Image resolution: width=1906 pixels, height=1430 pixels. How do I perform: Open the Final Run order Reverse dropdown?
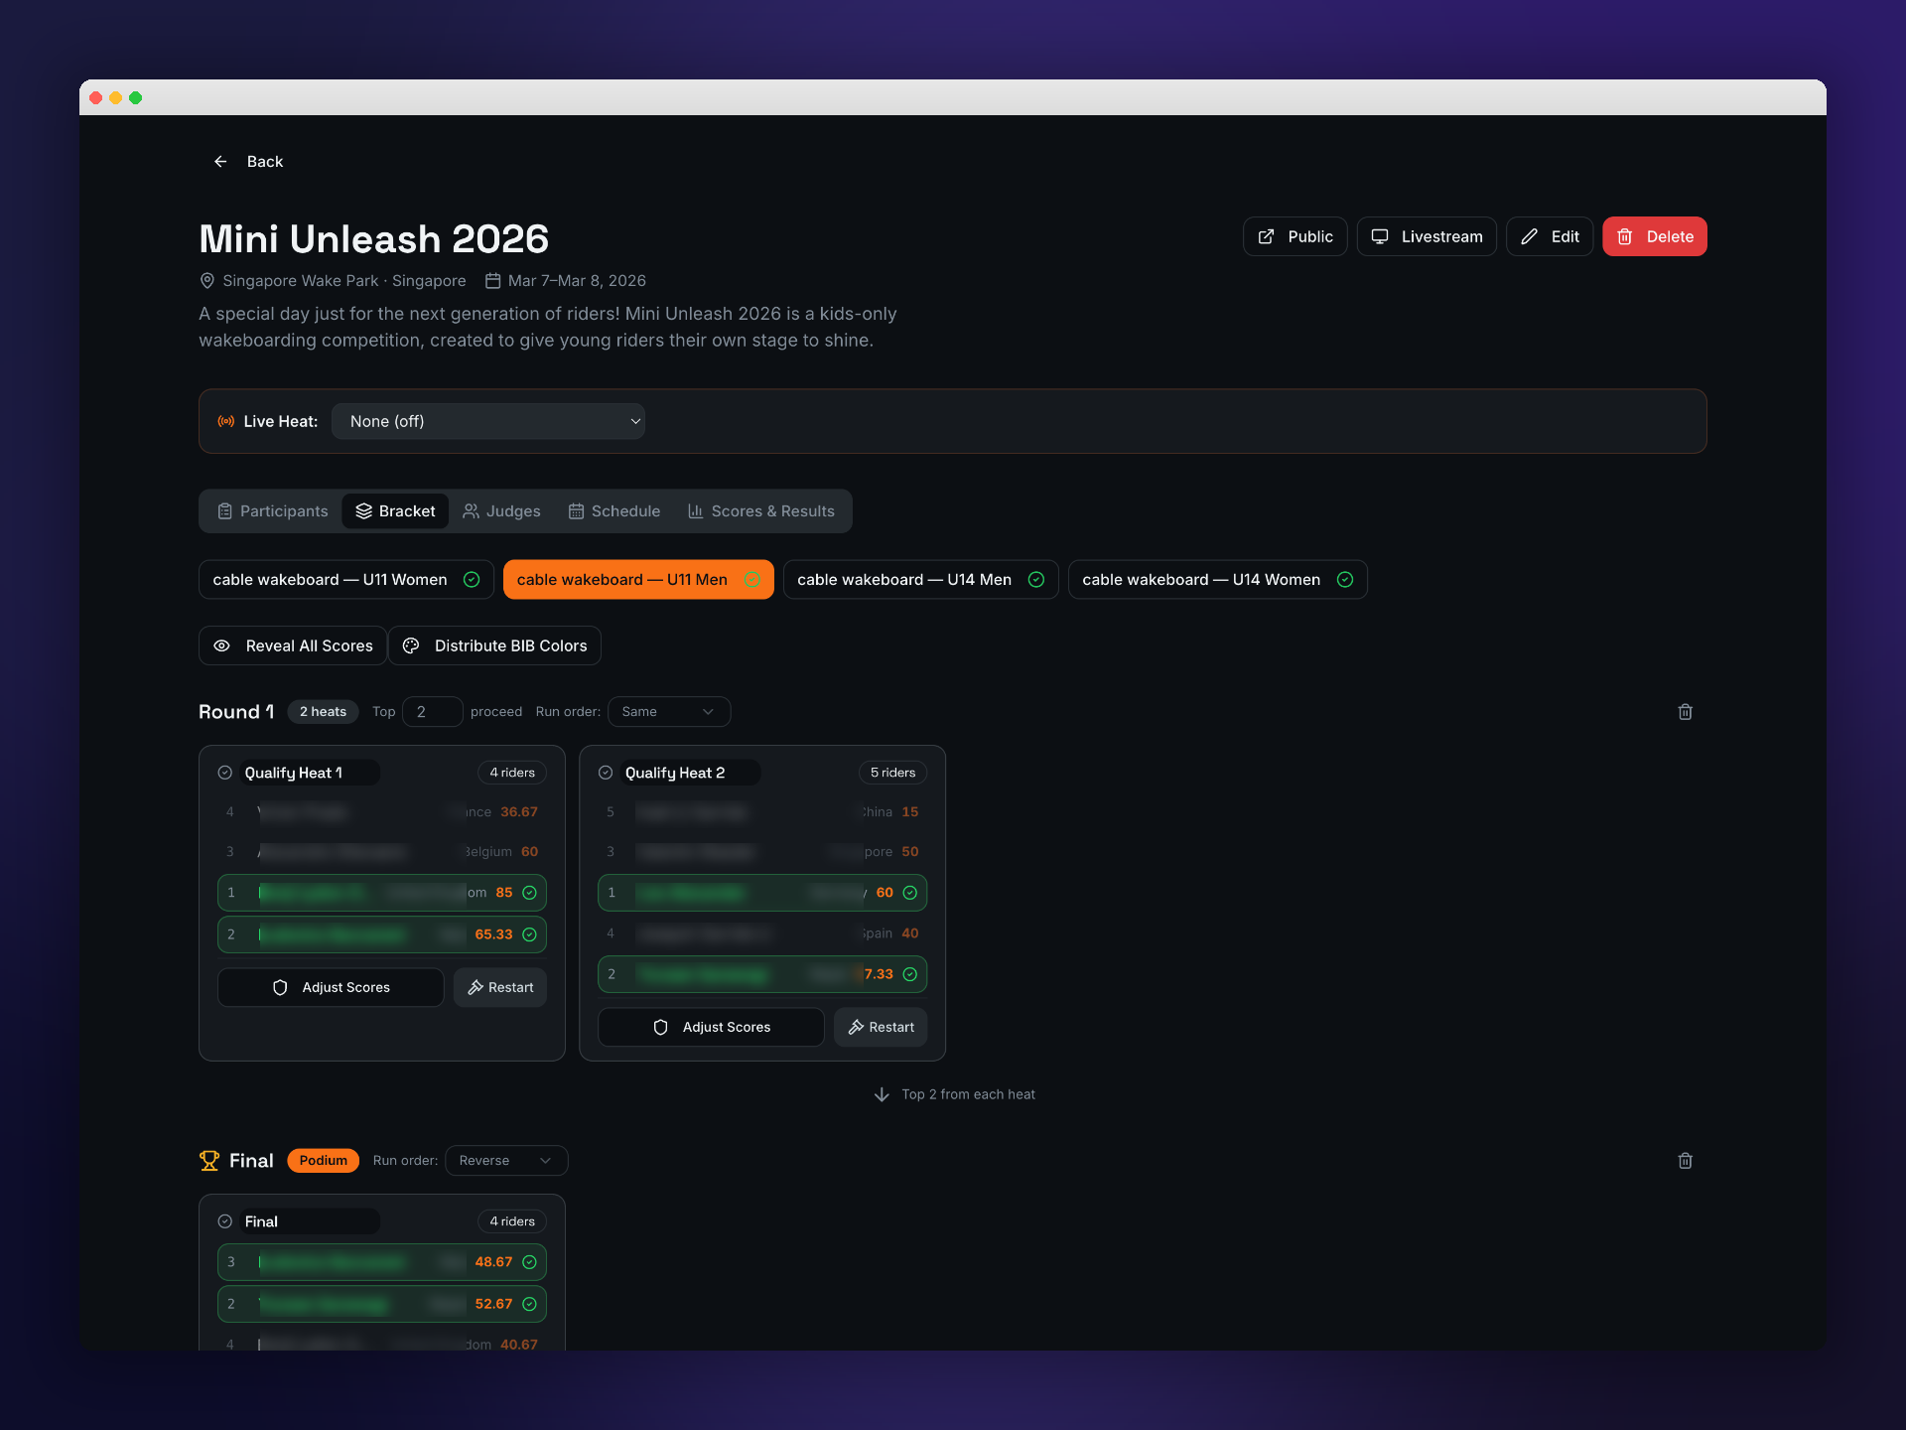[505, 1161]
